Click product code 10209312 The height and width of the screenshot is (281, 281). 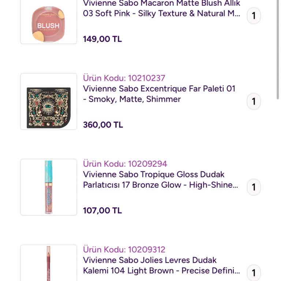pyautogui.click(x=124, y=250)
